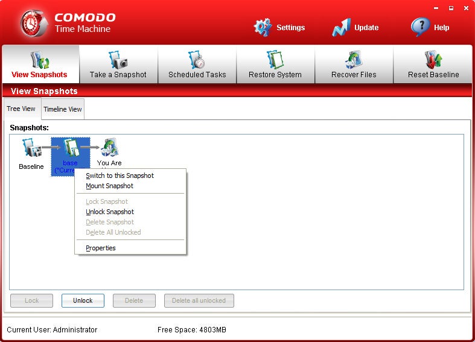The width and height of the screenshot is (475, 342).
Task: Open Settings gear icon
Action: pos(263,27)
